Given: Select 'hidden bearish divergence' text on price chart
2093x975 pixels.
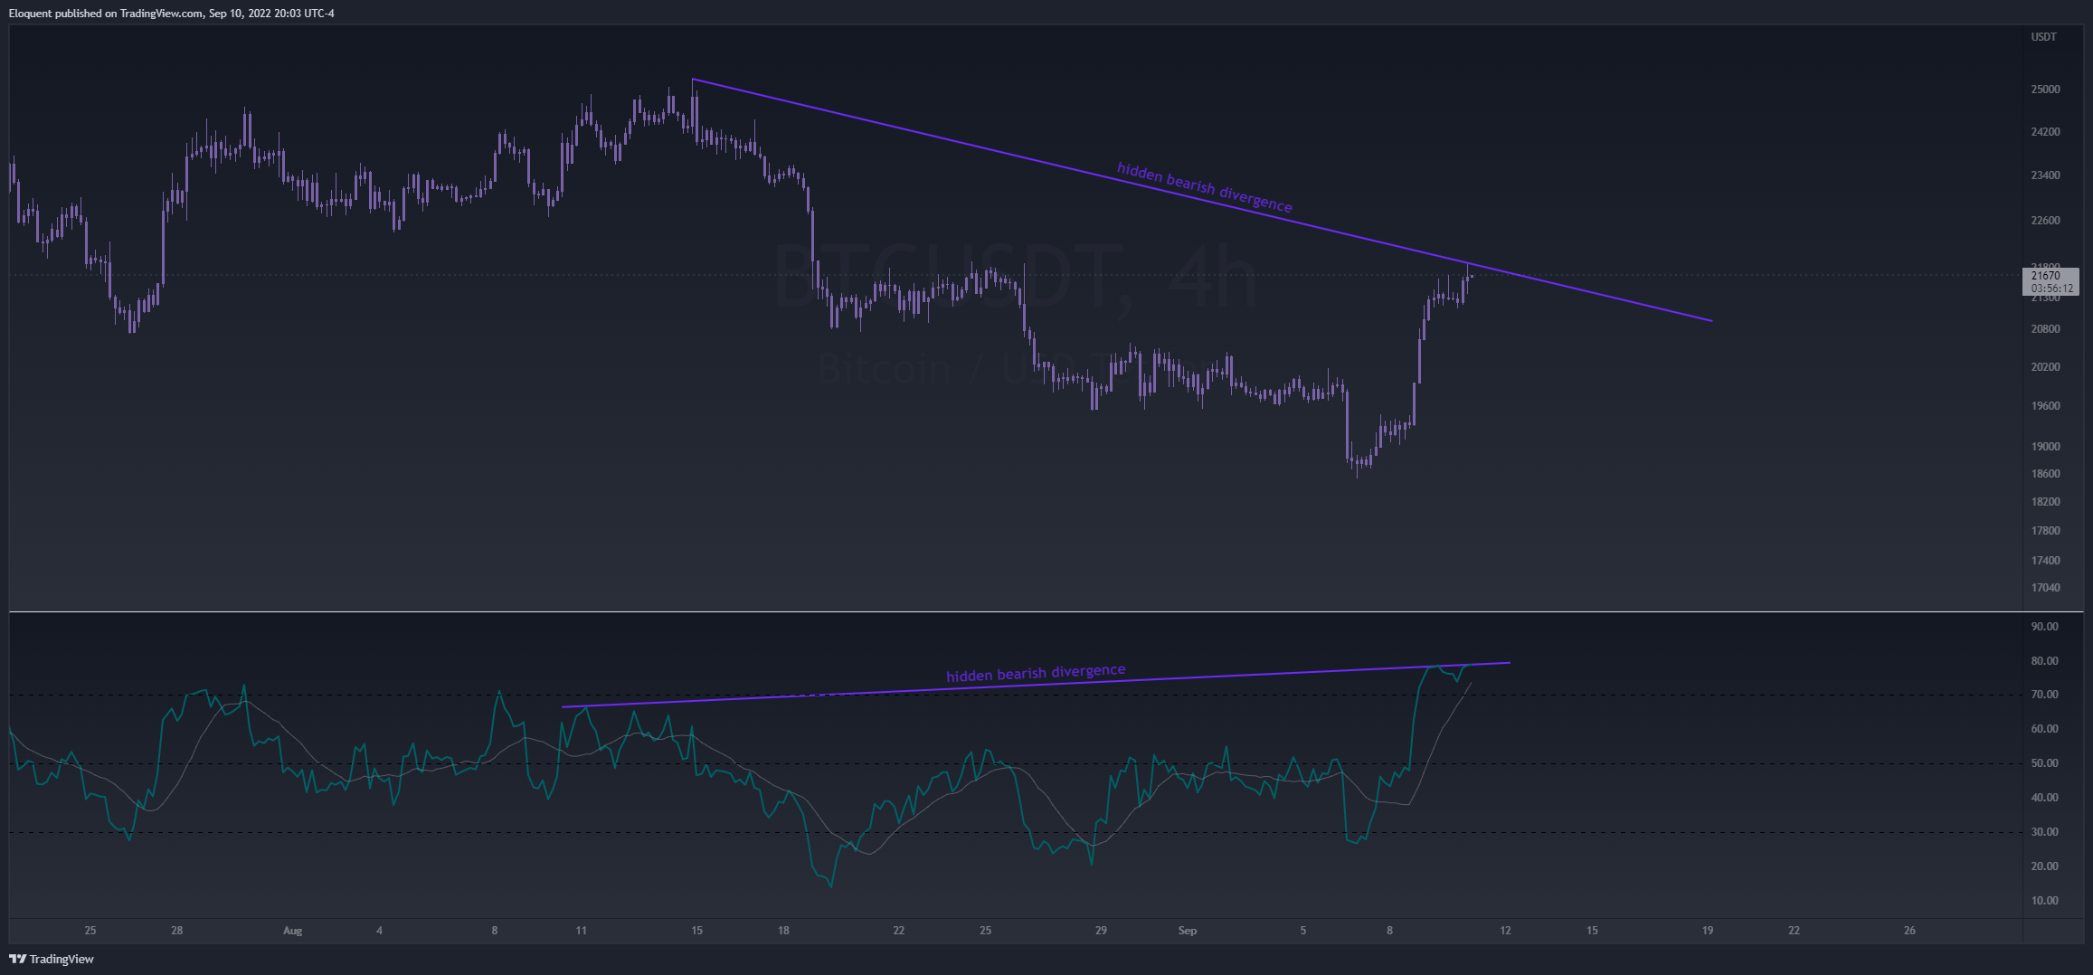Looking at the screenshot, I should pyautogui.click(x=1205, y=187).
